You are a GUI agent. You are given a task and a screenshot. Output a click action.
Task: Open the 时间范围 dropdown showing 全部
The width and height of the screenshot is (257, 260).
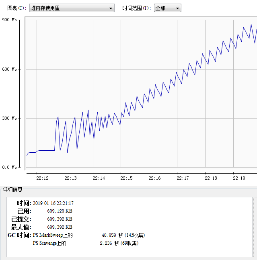[167, 8]
